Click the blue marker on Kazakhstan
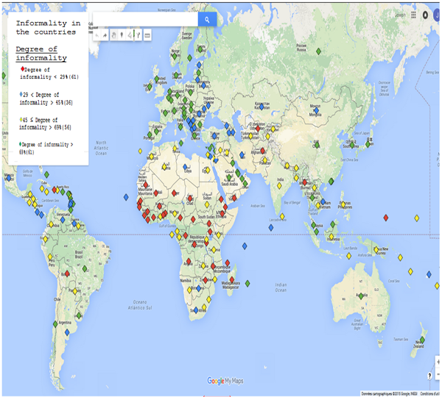Viewport: 442px width, 397px height. pos(262,107)
